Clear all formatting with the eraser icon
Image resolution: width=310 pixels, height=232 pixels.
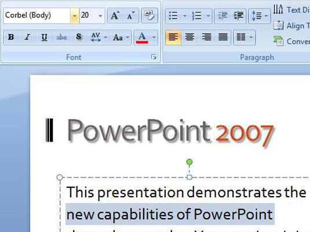149,16
